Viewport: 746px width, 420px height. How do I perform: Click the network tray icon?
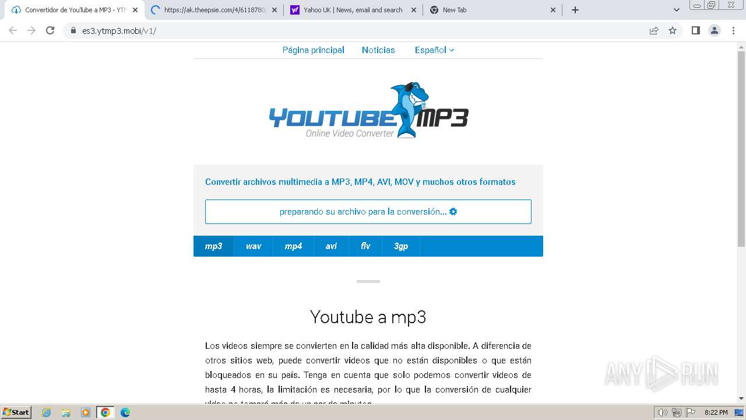[676, 412]
